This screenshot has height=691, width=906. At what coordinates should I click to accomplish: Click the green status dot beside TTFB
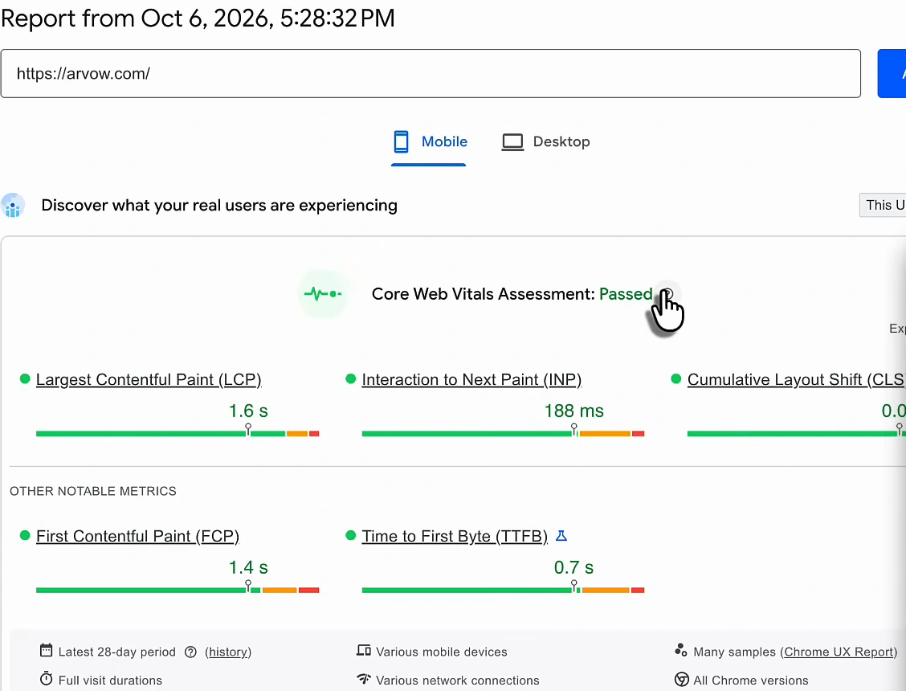coord(351,535)
